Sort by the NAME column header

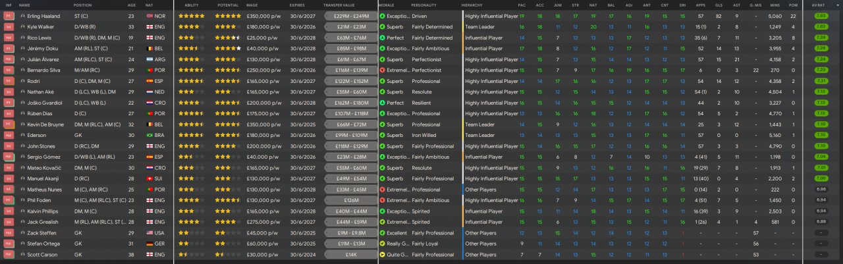click(x=24, y=5)
